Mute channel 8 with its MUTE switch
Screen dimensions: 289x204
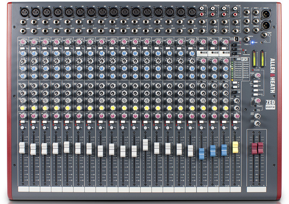pos(101,122)
